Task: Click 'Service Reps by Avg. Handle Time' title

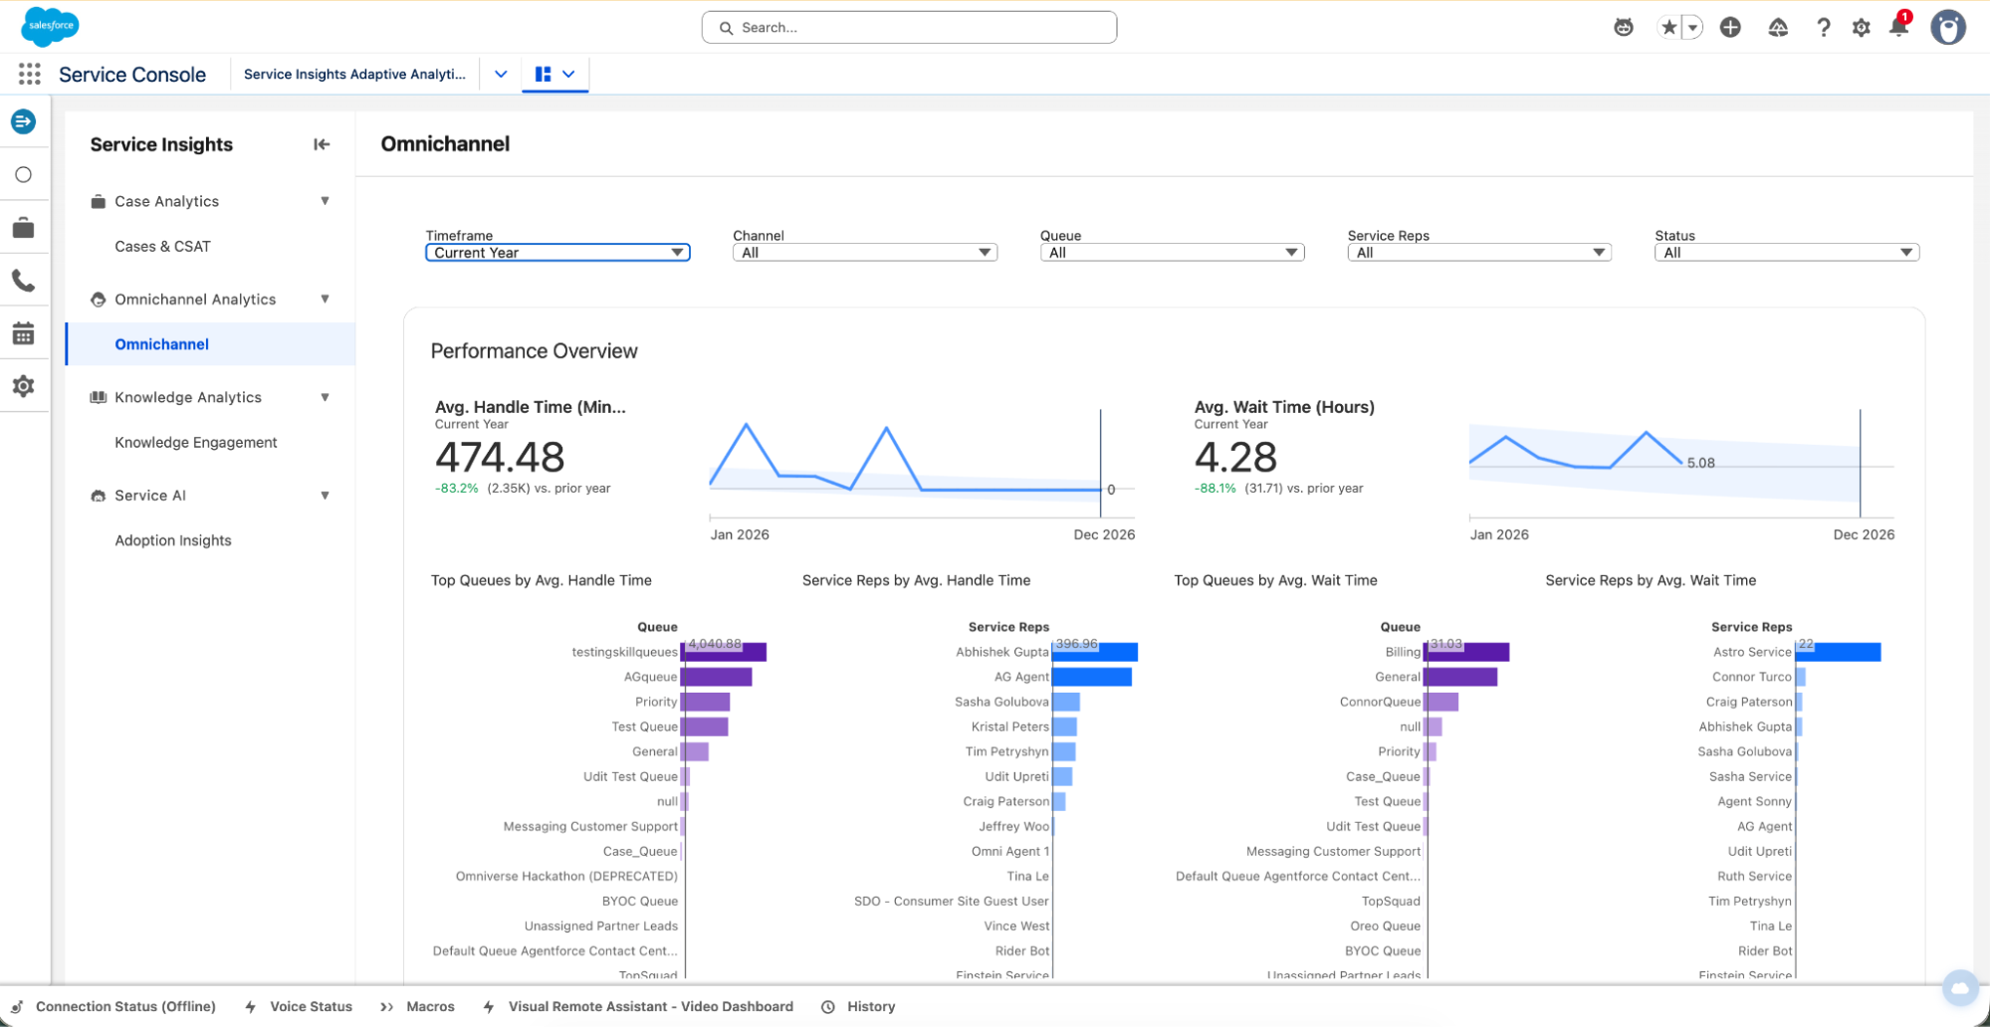Action: point(917,580)
